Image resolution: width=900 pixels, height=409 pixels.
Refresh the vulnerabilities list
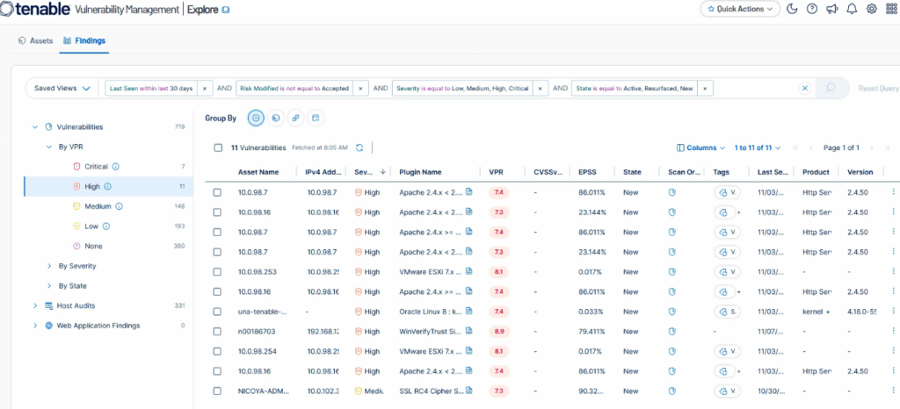pyautogui.click(x=359, y=147)
